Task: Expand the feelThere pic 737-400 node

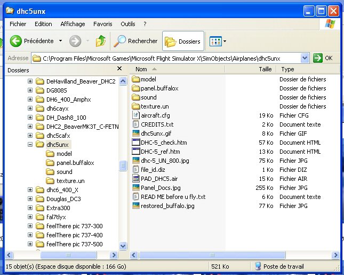Action: click(x=30, y=235)
